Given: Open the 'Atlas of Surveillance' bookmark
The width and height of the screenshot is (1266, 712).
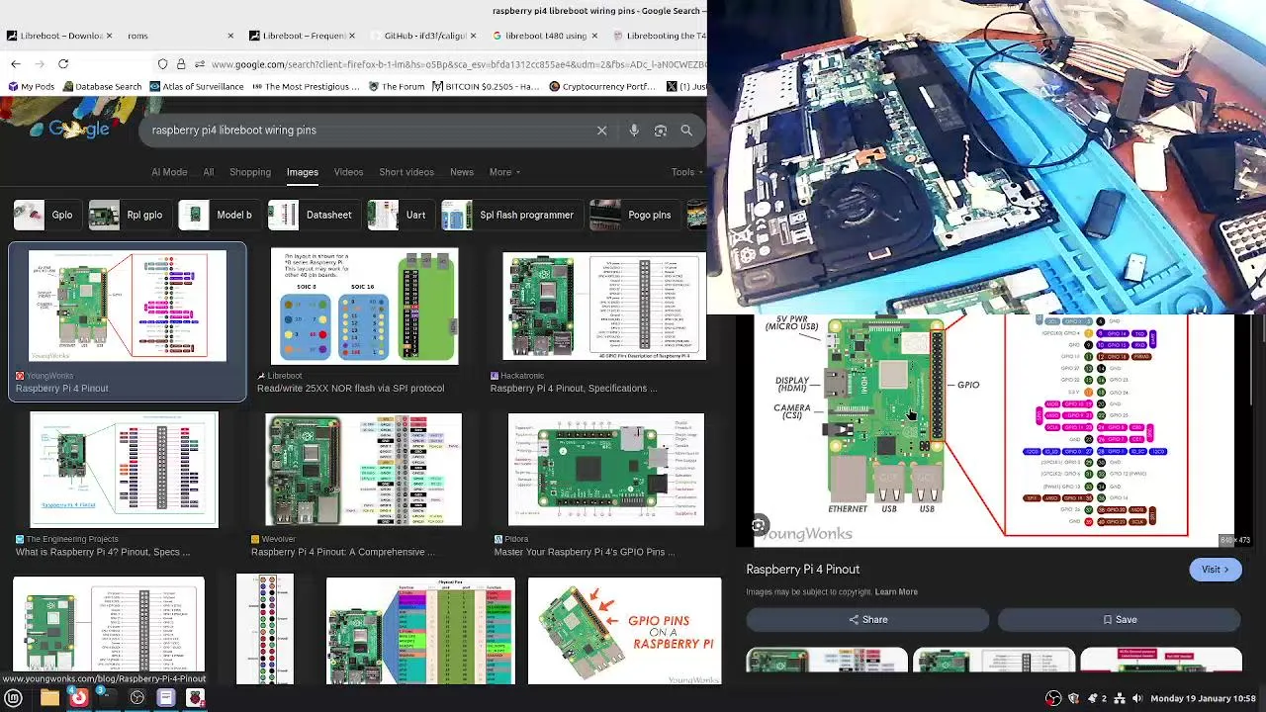Looking at the screenshot, I should click(196, 86).
